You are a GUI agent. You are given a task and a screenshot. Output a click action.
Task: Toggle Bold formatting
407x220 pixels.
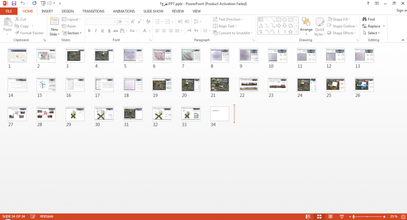89,31
